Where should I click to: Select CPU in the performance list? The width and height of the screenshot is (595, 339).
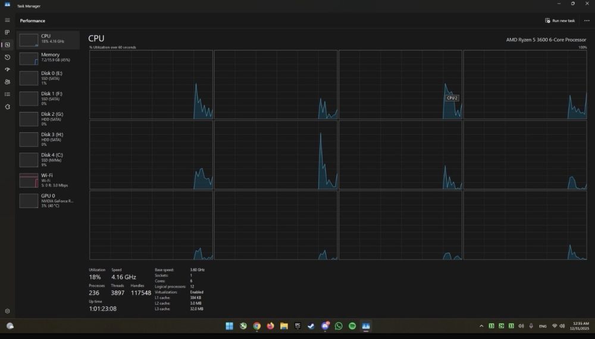48,39
